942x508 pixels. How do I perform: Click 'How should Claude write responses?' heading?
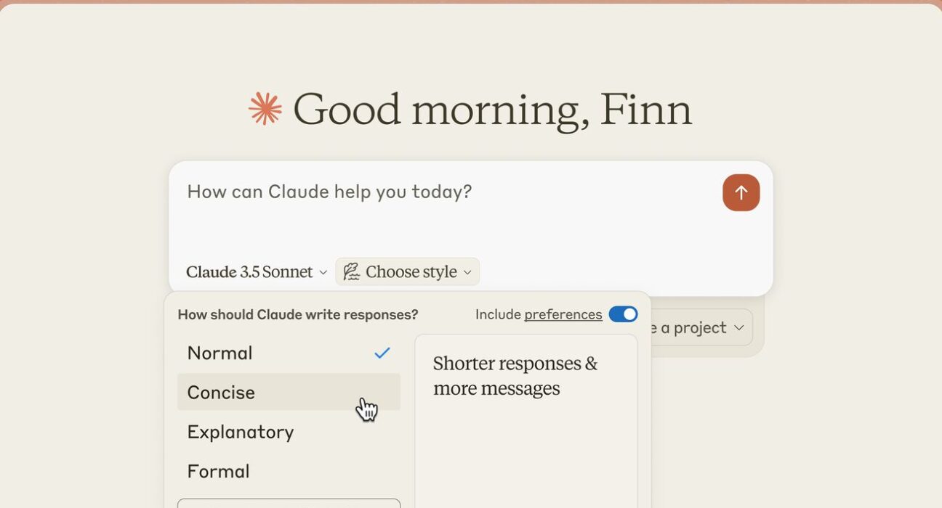(x=298, y=314)
